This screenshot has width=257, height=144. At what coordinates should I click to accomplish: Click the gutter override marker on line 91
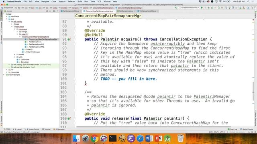click(x=69, y=39)
